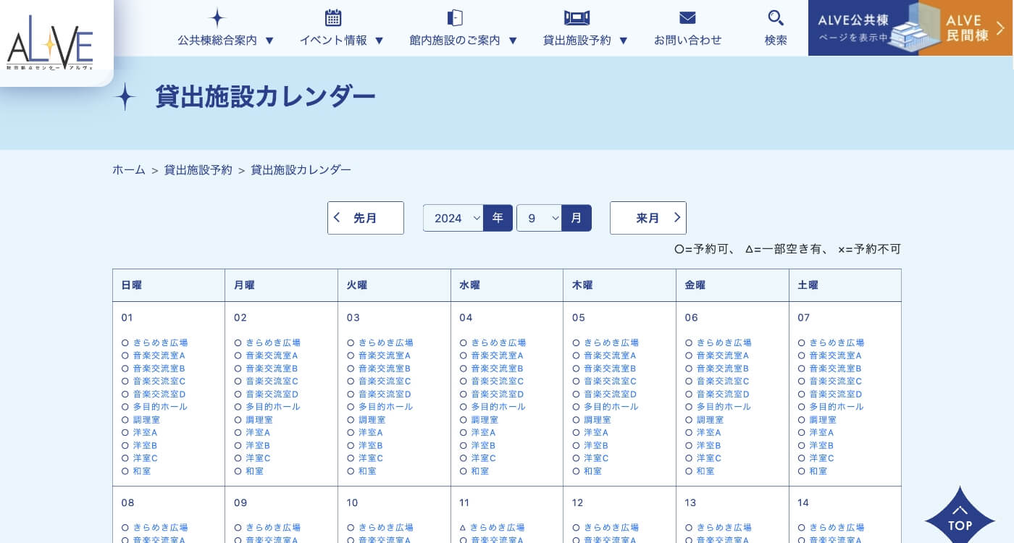Open the month 9 dropdown
The image size is (1014, 543).
[x=539, y=218]
